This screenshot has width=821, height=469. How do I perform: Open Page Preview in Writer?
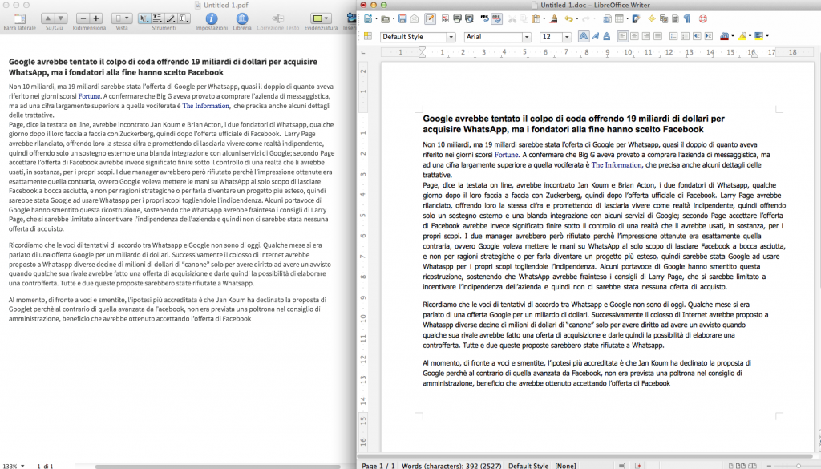[469, 19]
